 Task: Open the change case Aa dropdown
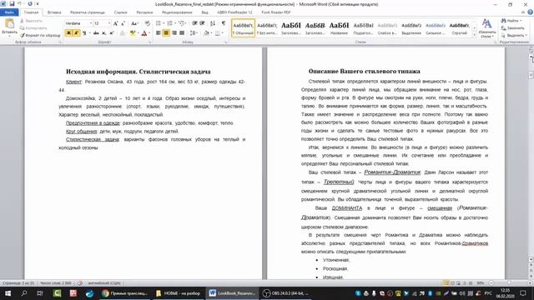coord(134,23)
